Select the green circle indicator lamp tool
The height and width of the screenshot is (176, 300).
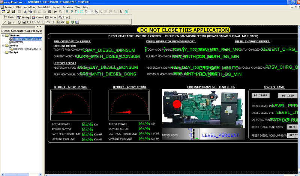(x=72, y=22)
